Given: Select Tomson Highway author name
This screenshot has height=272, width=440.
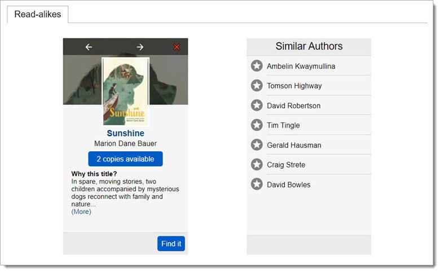Looking at the screenshot, I should coord(294,86).
